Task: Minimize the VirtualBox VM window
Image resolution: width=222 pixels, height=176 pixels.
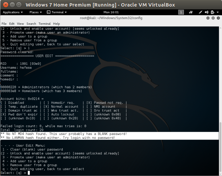Action: click(x=12, y=5)
